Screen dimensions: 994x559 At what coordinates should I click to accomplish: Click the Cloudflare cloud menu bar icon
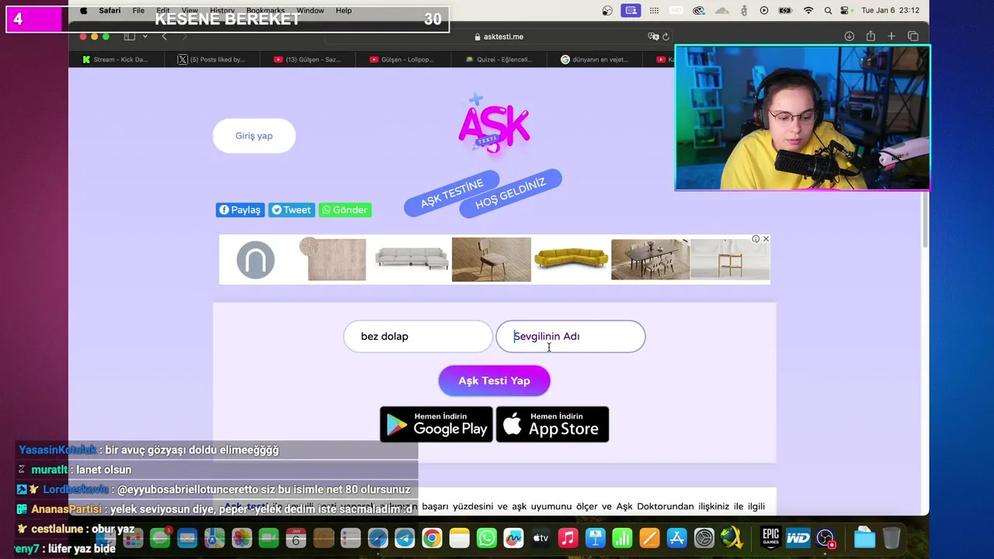722,10
